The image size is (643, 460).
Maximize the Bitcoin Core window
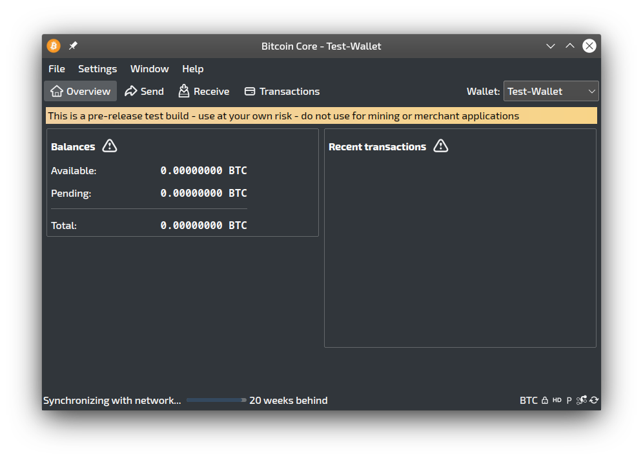(x=570, y=46)
